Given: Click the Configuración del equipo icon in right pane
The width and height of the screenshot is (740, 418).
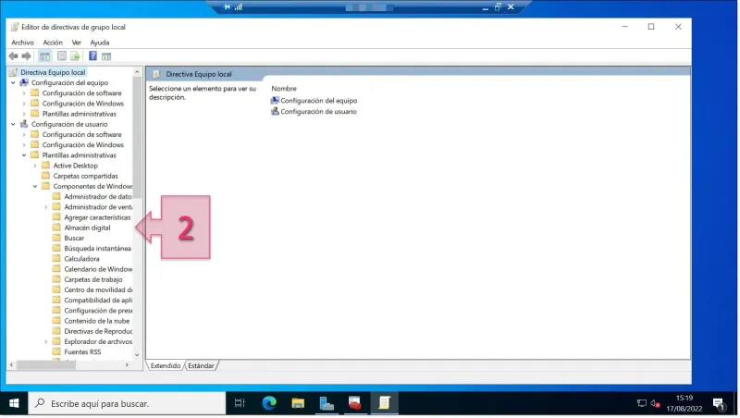Looking at the screenshot, I should tap(275, 101).
